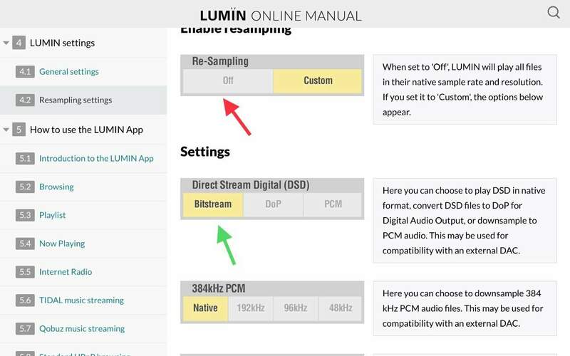Viewport: 570px width, 356px height.
Task: Open the Browsing section
Action: click(56, 187)
